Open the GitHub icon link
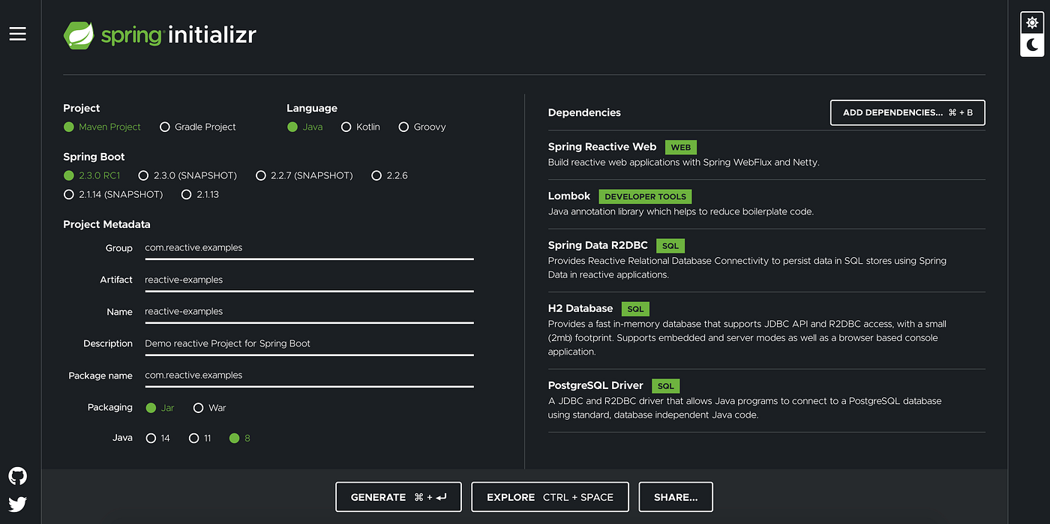Image resolution: width=1050 pixels, height=524 pixels. coord(17,476)
